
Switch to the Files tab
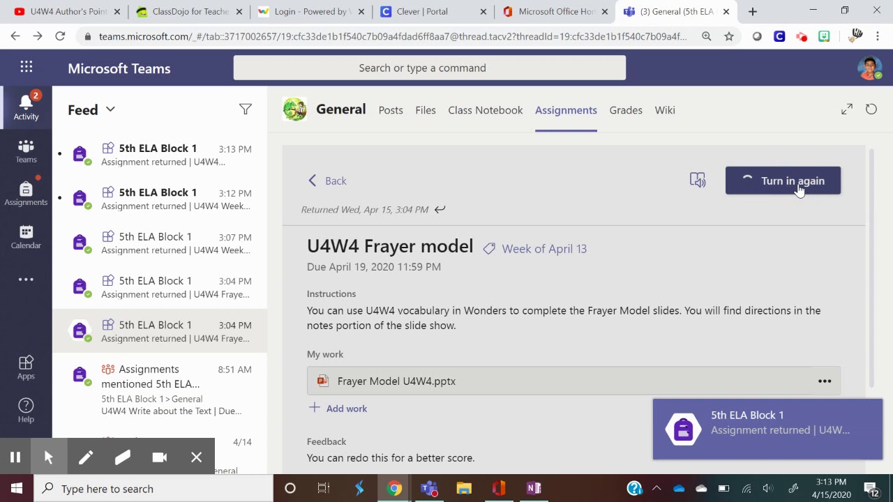[426, 110]
